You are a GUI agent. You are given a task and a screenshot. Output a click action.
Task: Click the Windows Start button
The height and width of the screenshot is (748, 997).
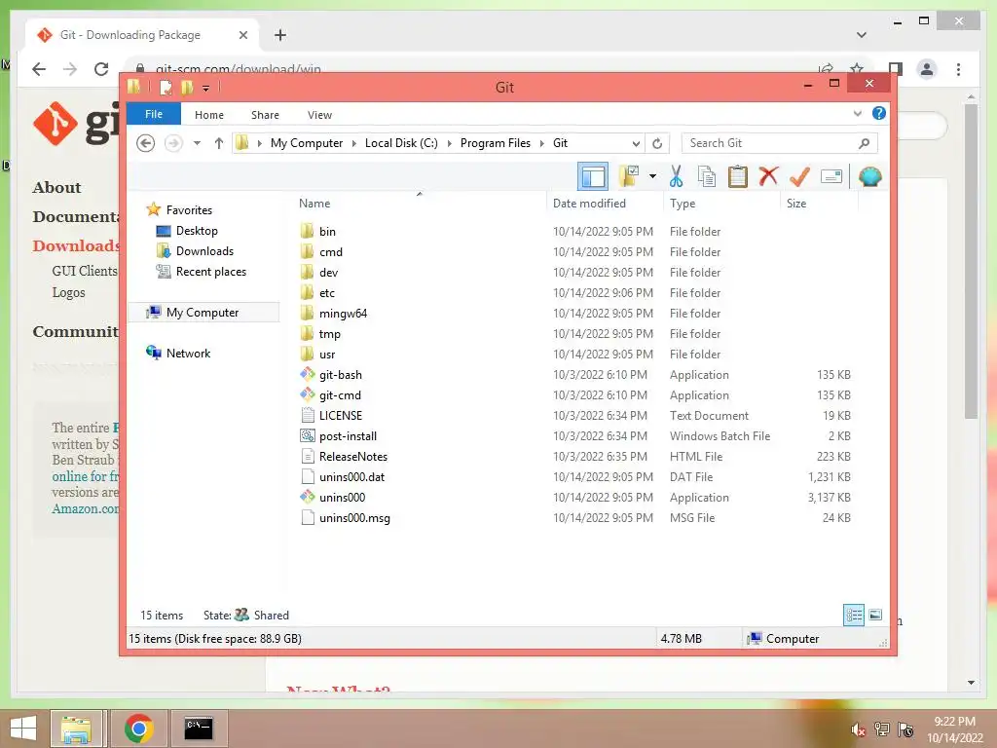(23, 729)
